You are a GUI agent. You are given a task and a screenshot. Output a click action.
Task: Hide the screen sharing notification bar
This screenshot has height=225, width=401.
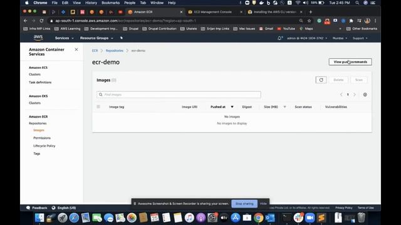[263, 204]
